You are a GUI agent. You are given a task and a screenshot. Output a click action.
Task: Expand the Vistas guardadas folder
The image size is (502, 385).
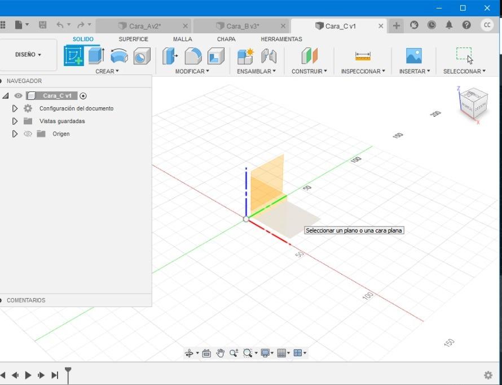pyautogui.click(x=15, y=121)
